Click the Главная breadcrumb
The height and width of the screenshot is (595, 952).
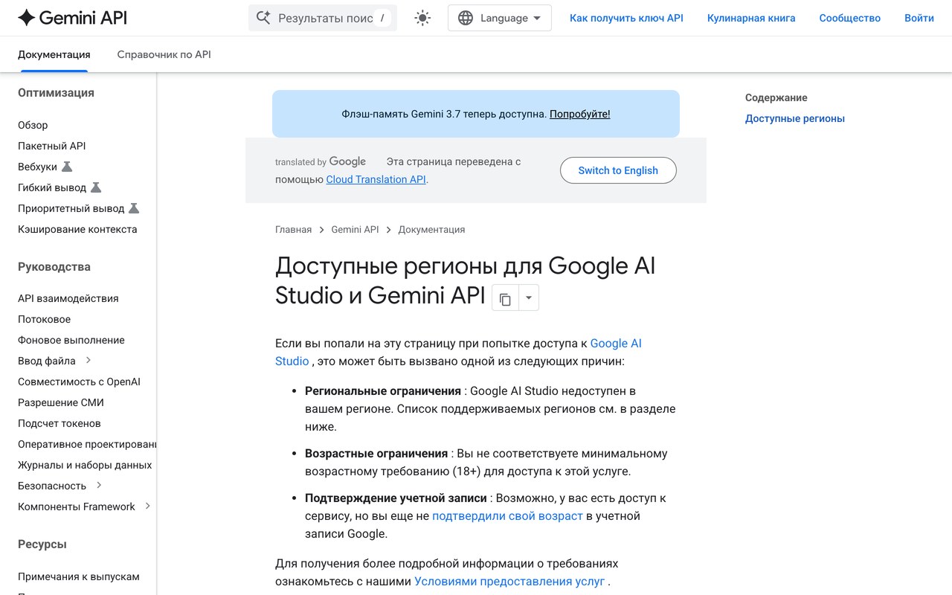coord(293,230)
